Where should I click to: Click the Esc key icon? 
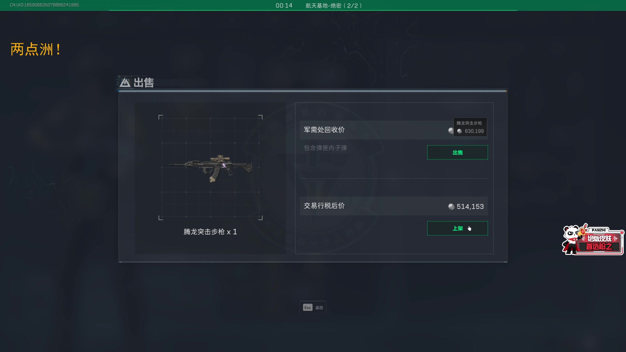(x=307, y=307)
